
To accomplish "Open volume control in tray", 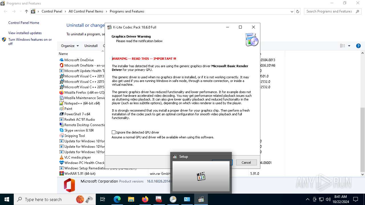I will [328, 199].
